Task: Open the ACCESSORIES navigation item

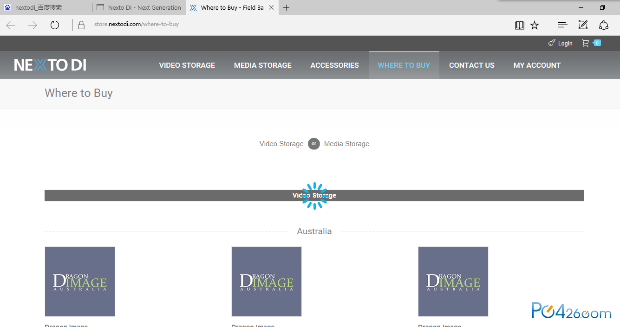Action: [335, 65]
